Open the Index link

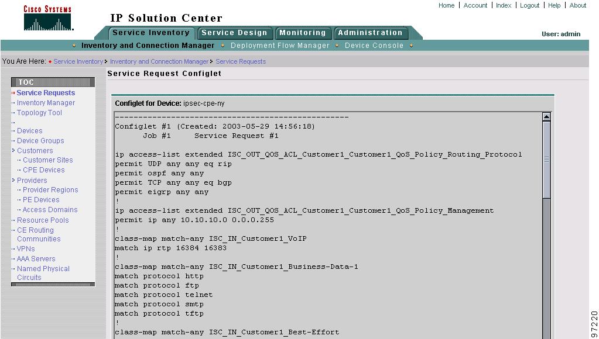tap(504, 5)
